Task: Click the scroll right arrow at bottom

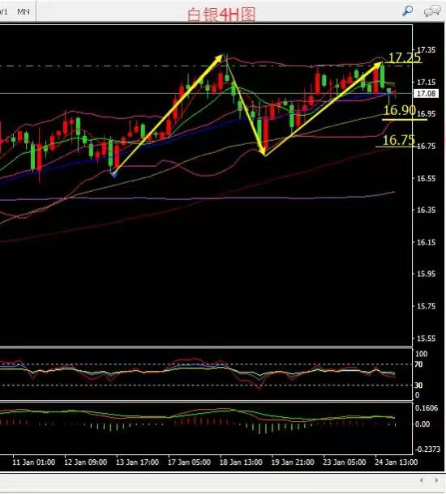Action: (436, 480)
